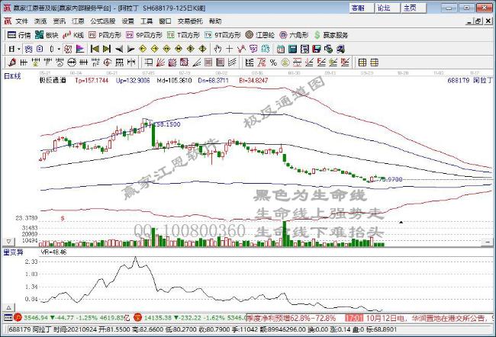Viewport: 496px width, 337px height.
Task: Open the 浏览 menu
Action: click(40, 21)
